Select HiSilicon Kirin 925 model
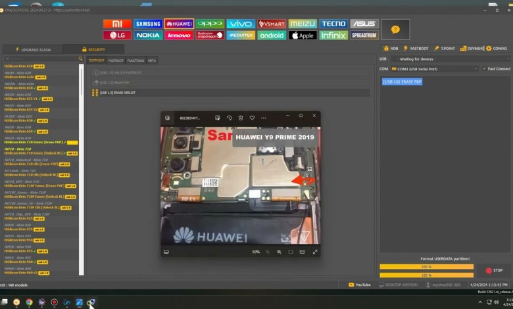 (24, 218)
